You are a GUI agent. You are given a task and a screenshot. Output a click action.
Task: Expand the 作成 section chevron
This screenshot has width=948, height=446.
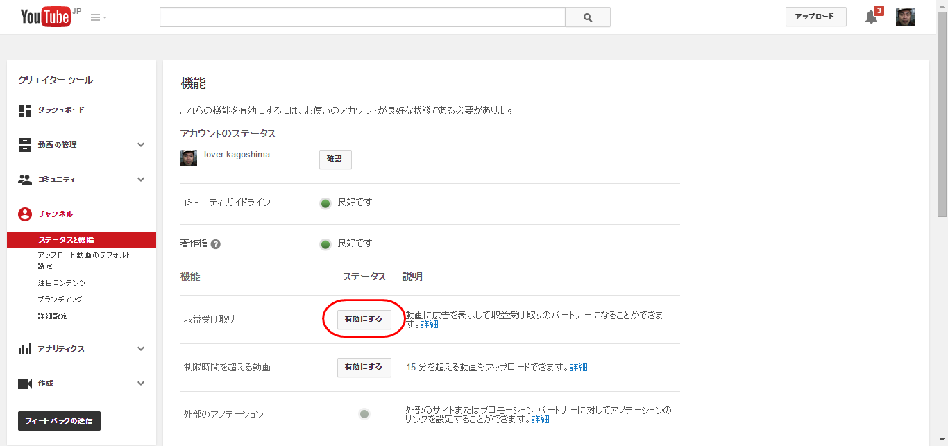pos(141,384)
